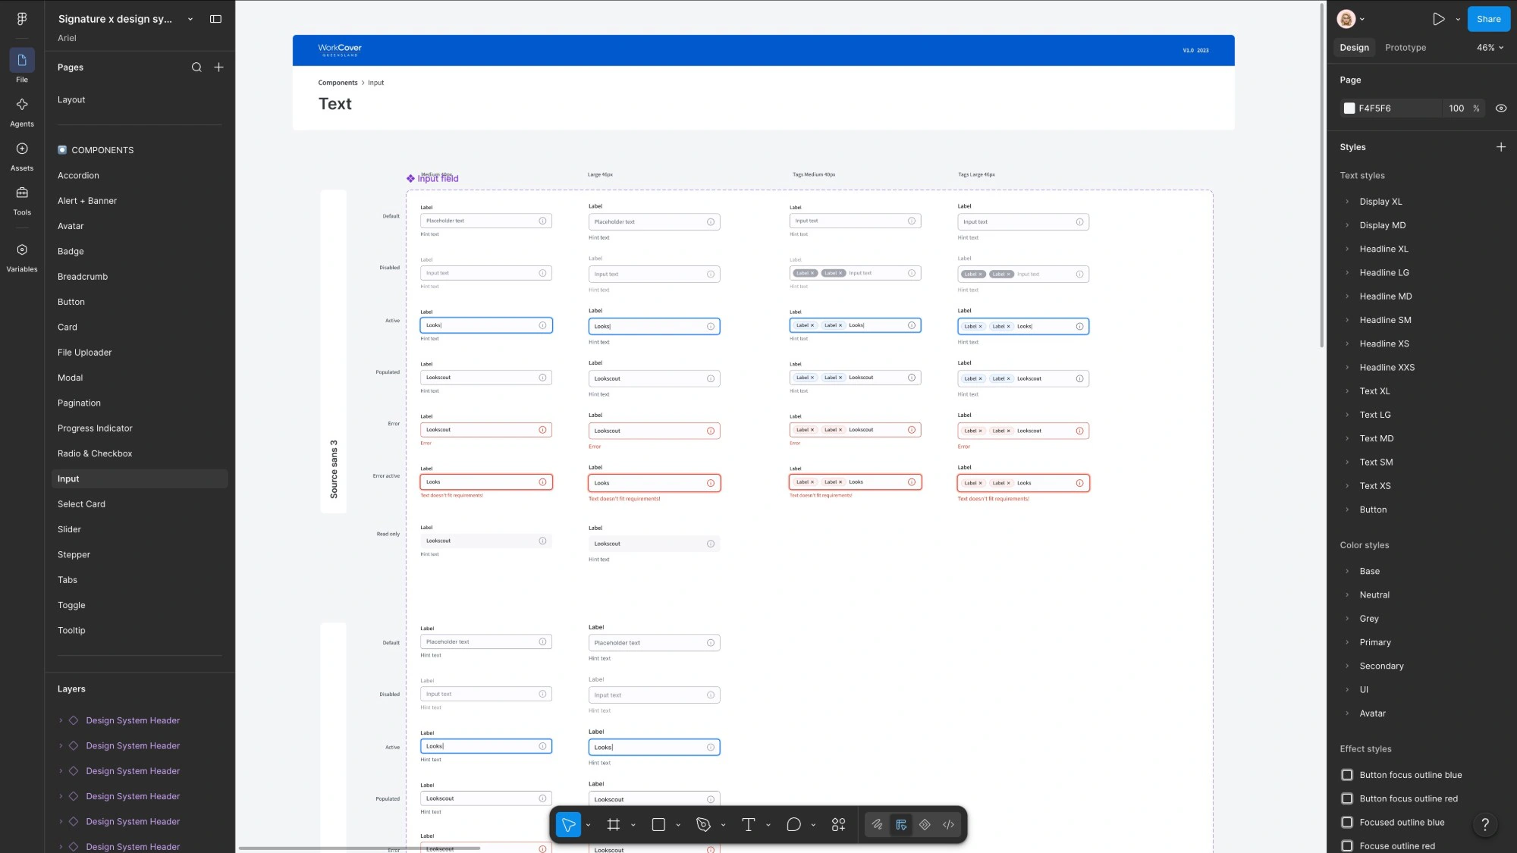
Task: Select the Frame tool
Action: (x=614, y=824)
